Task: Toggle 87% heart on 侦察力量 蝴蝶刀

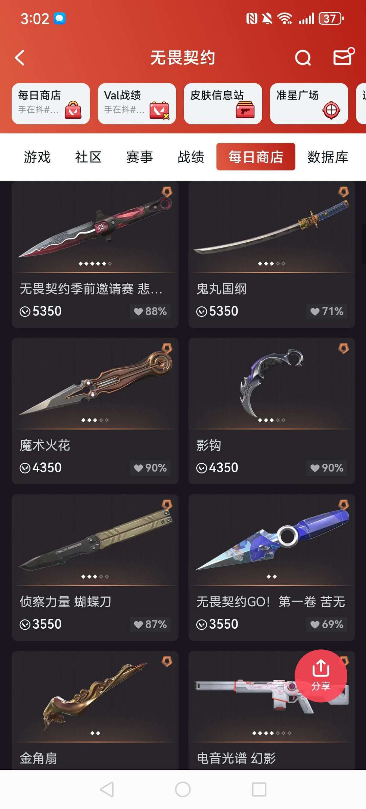Action: point(150,624)
